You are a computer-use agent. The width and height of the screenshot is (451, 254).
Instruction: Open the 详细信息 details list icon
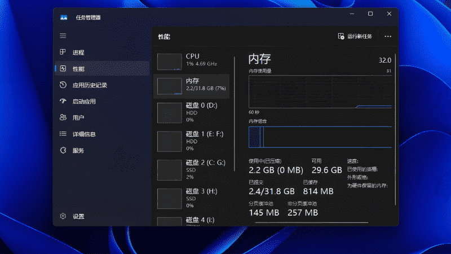63,134
